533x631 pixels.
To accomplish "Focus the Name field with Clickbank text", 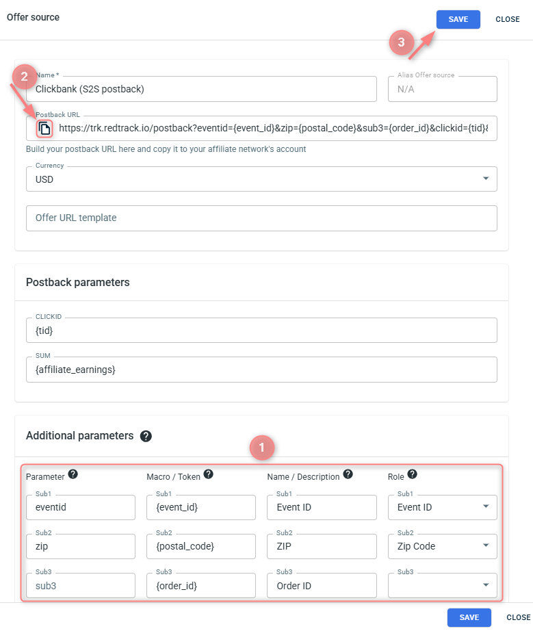I will point(201,89).
